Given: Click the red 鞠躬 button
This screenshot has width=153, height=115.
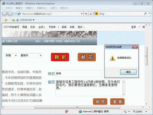Looking at the screenshot, I should [60, 57].
